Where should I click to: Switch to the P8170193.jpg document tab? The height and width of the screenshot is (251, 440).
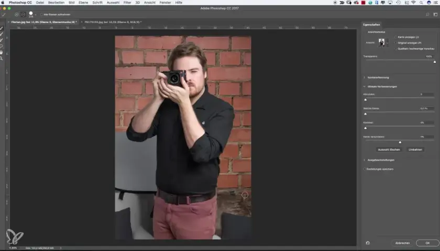[x=113, y=22]
